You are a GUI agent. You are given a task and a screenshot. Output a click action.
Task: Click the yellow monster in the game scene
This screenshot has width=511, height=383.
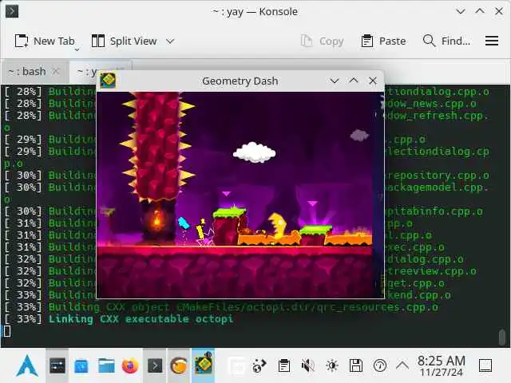pyautogui.click(x=278, y=226)
